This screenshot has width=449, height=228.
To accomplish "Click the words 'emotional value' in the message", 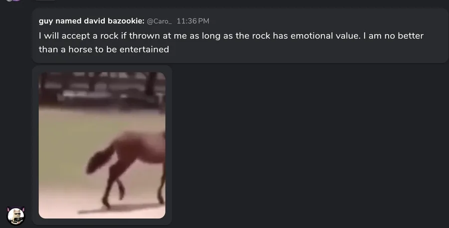I will (326, 36).
